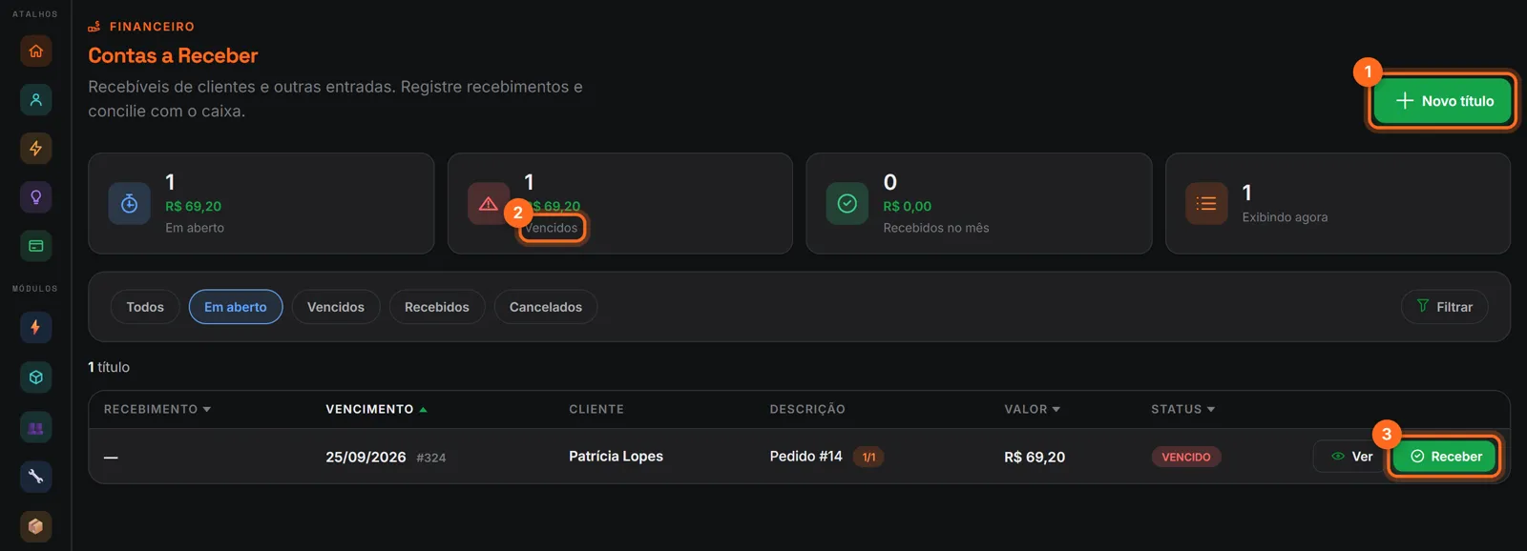
Task: Switch to the Vencidos filter tab
Action: [x=336, y=307]
